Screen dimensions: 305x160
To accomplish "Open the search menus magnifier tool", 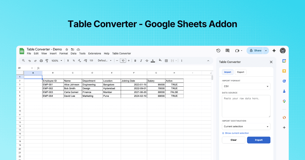I will 23,61.
